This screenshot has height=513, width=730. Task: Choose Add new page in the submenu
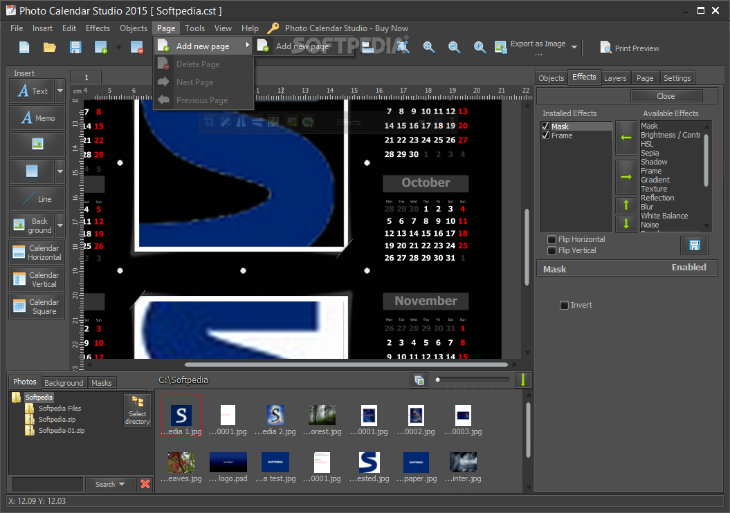point(302,46)
